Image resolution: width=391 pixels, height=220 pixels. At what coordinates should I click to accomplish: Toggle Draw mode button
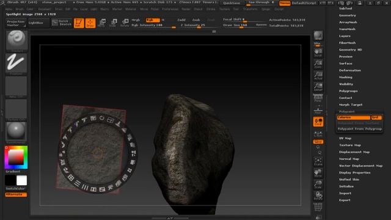(90, 23)
